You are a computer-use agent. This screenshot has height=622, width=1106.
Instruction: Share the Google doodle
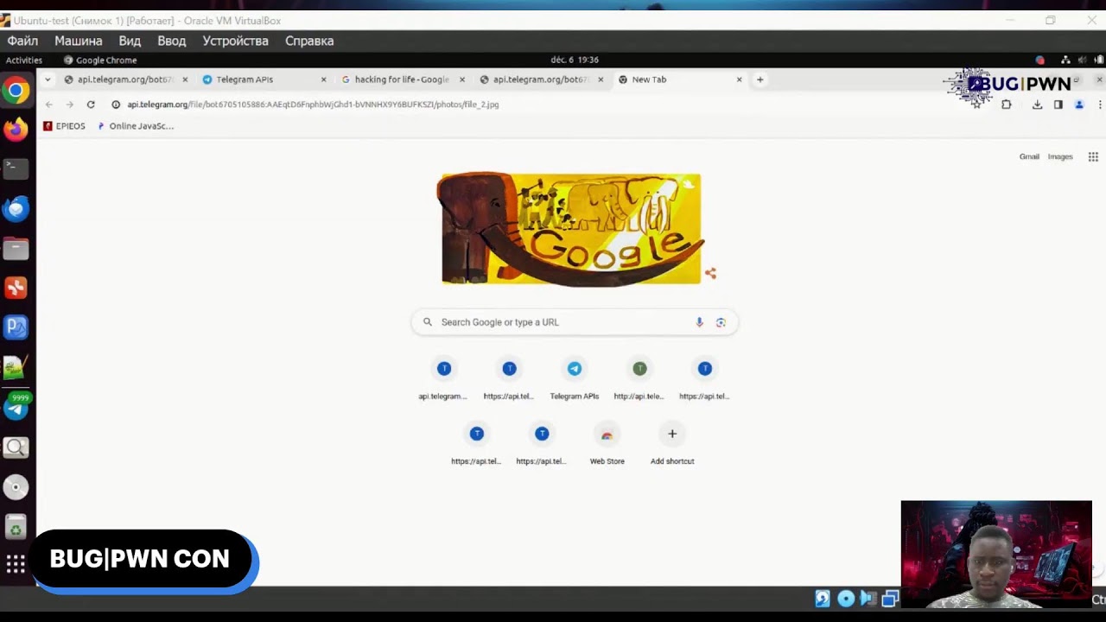[710, 274]
